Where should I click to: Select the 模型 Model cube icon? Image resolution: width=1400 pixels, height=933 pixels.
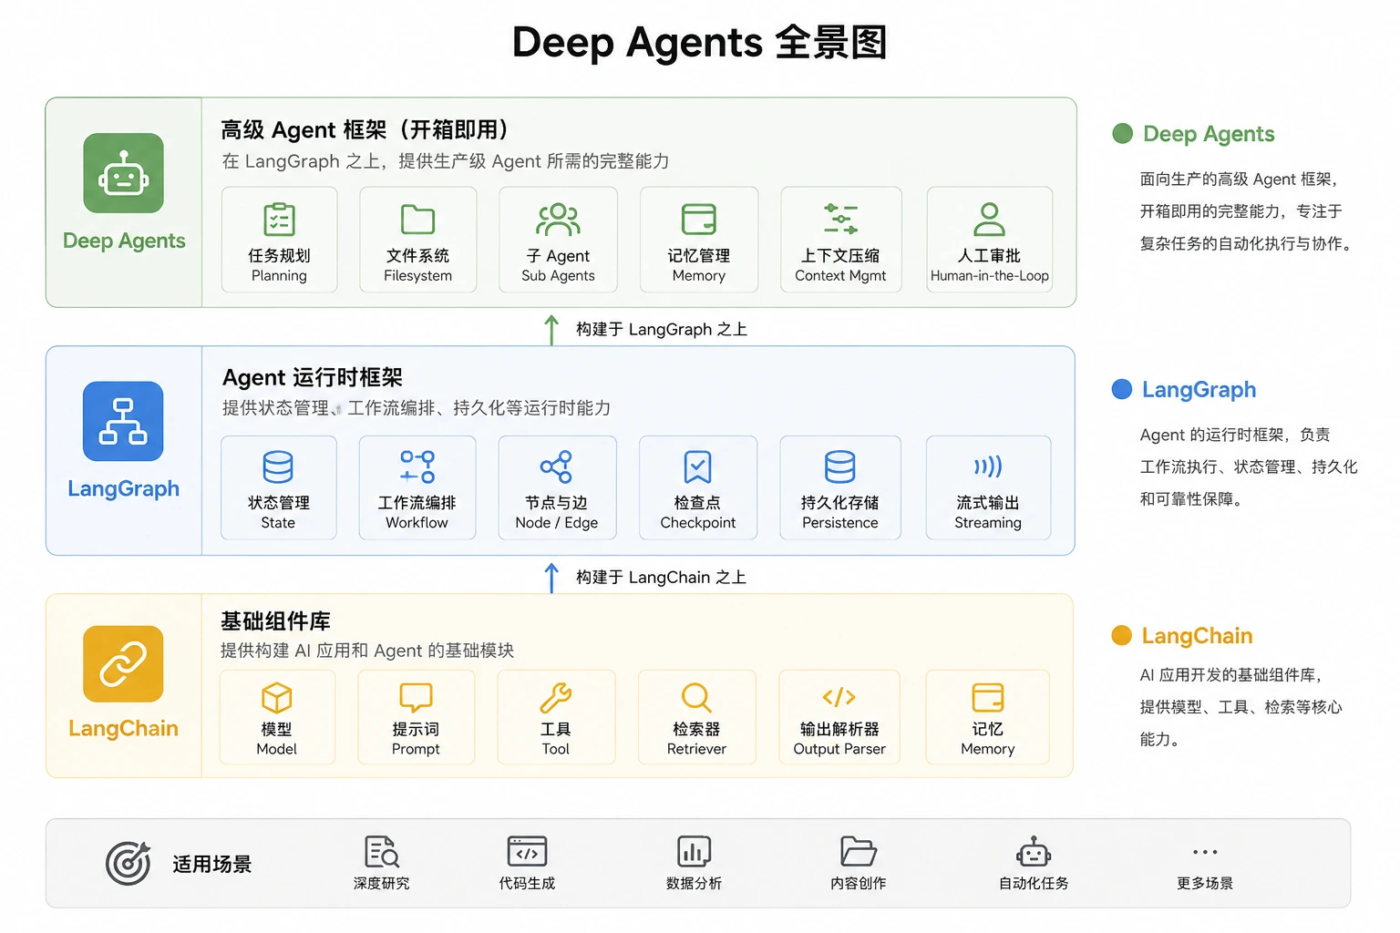pyautogui.click(x=277, y=698)
